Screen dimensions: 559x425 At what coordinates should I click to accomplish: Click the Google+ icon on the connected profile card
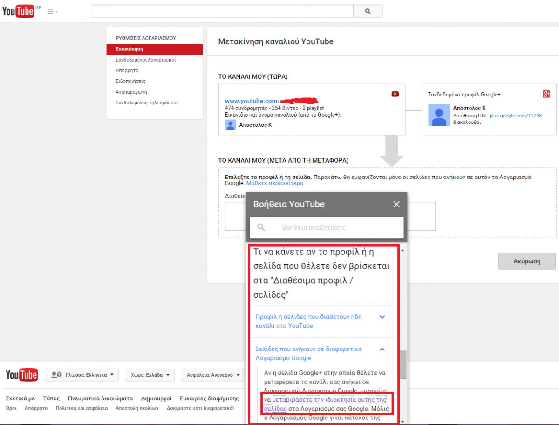click(x=546, y=94)
